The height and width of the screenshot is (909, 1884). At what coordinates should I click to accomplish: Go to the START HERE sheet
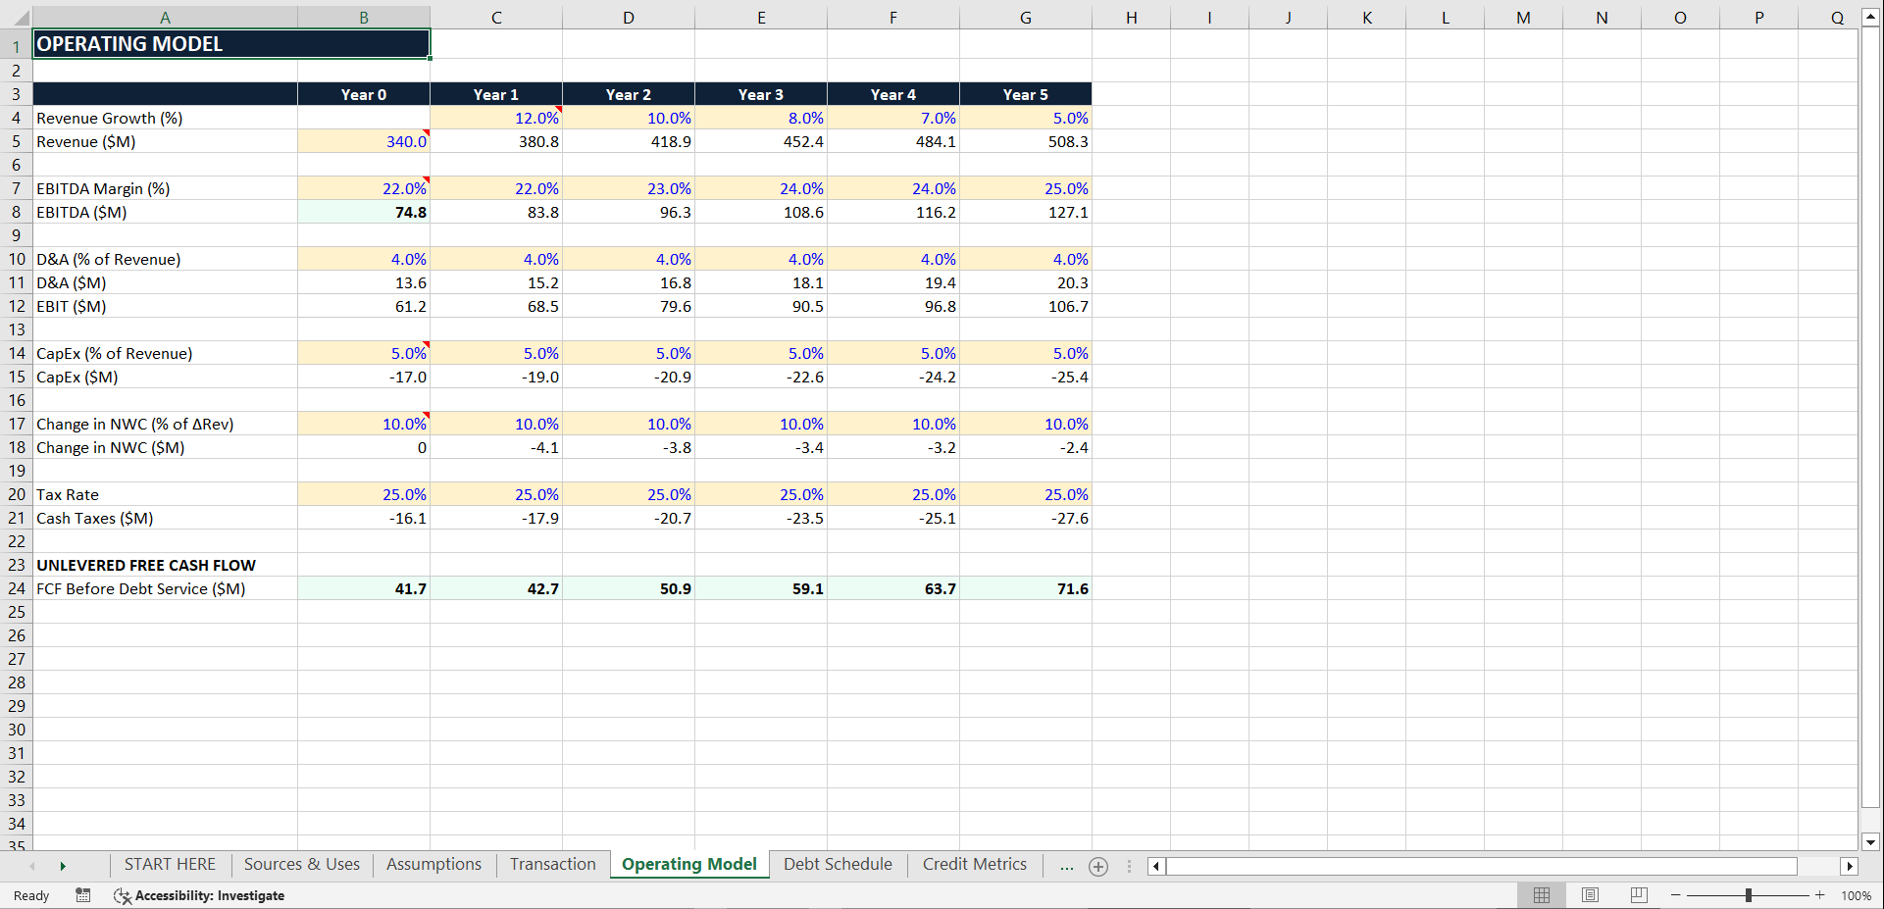[169, 864]
